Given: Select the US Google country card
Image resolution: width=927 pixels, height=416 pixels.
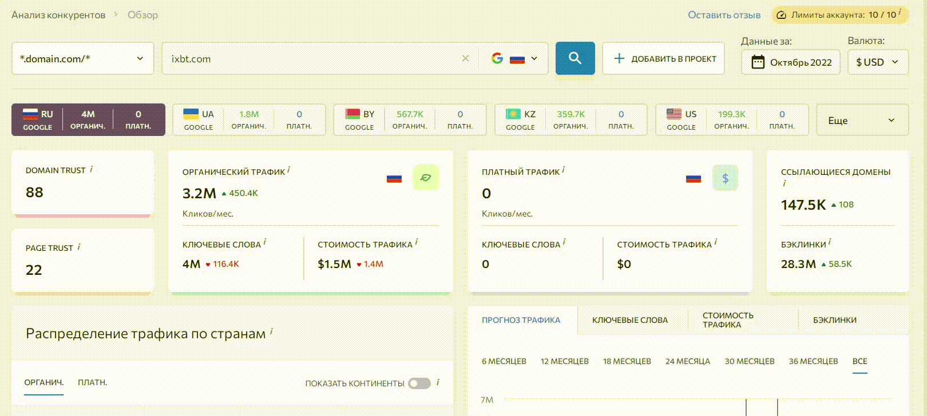Looking at the screenshot, I should 731,119.
